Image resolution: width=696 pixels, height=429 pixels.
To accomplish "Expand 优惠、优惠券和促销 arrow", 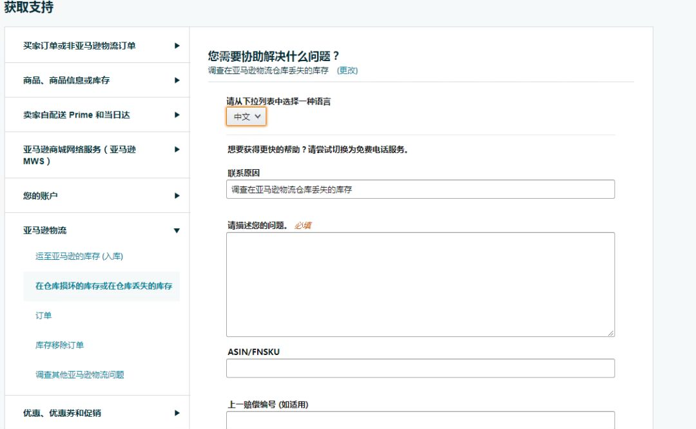I will tap(177, 413).
